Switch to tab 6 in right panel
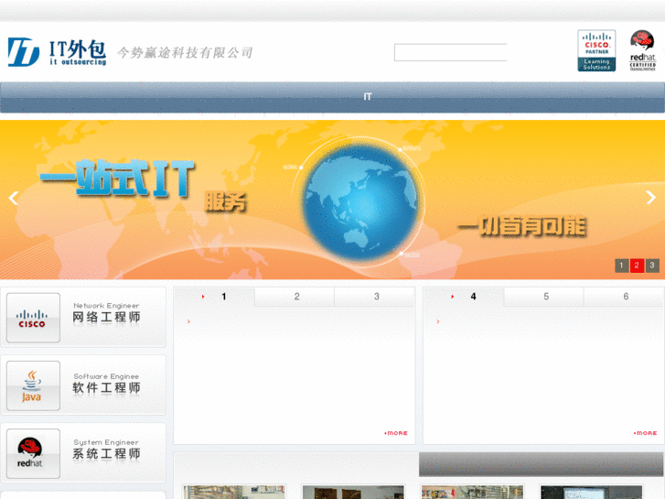 (x=624, y=297)
